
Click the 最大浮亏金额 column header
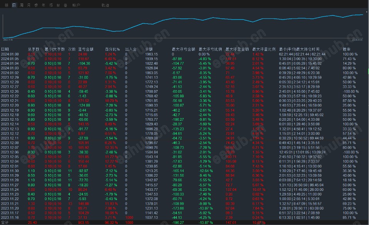(184, 49)
